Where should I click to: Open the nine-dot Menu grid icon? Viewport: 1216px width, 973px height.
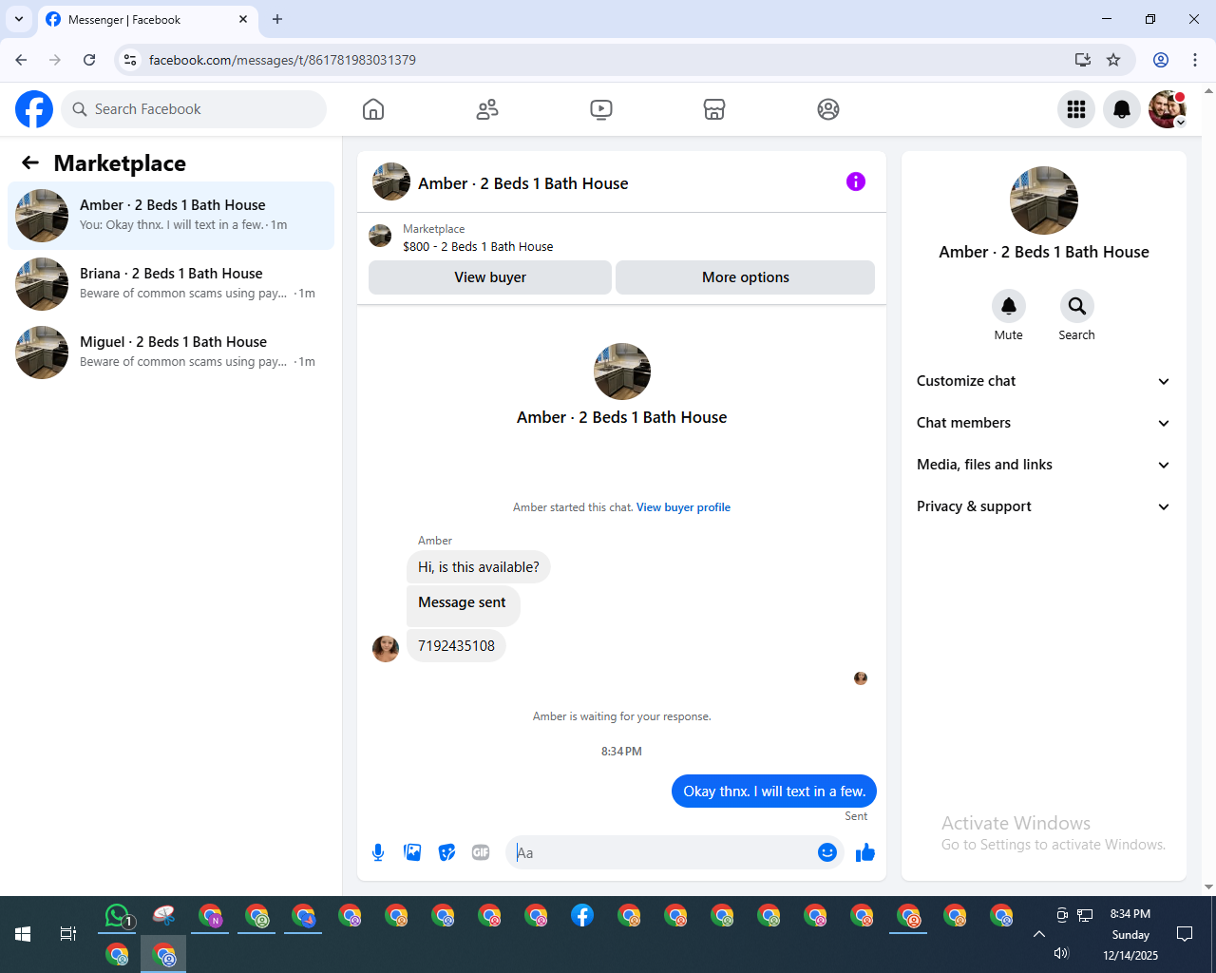[1076, 109]
